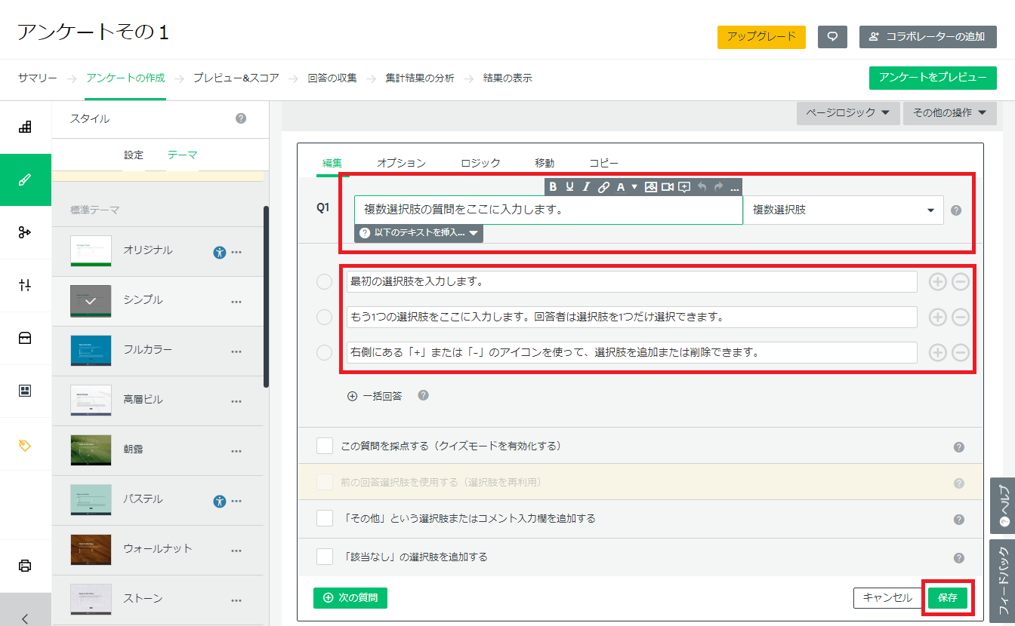Click the insert image icon in toolbar
The width and height of the screenshot is (1015, 626).
(x=650, y=187)
